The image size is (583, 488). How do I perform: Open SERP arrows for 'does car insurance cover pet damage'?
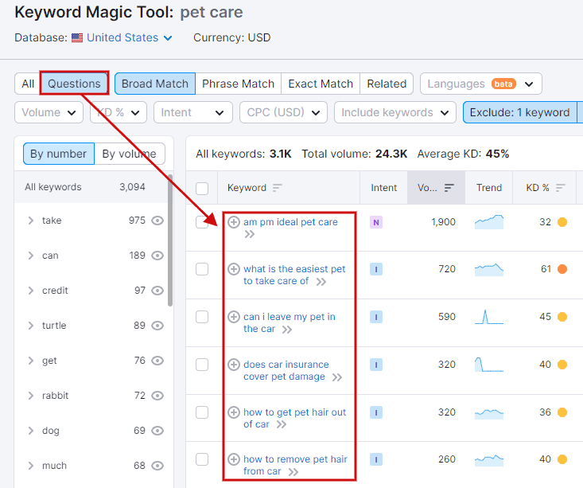coord(337,377)
